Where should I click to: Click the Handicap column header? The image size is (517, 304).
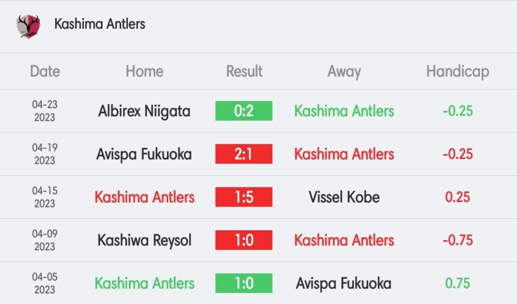pyautogui.click(x=457, y=71)
